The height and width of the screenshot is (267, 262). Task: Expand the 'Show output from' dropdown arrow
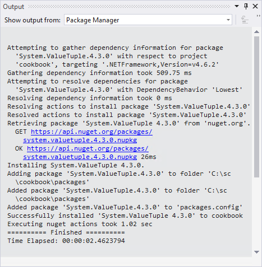pos(228,20)
